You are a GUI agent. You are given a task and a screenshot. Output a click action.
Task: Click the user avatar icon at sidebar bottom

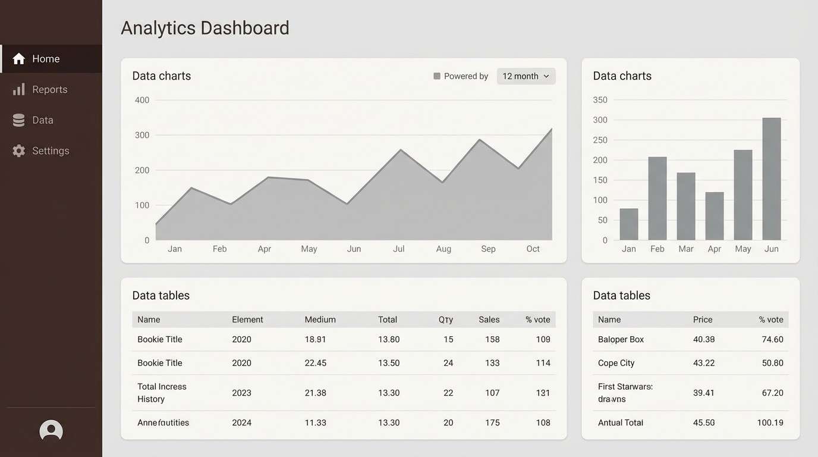click(51, 430)
